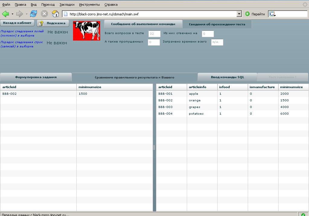Open the address bar URL history dropdown
Viewport: 309px width, 216px height.
239,14
